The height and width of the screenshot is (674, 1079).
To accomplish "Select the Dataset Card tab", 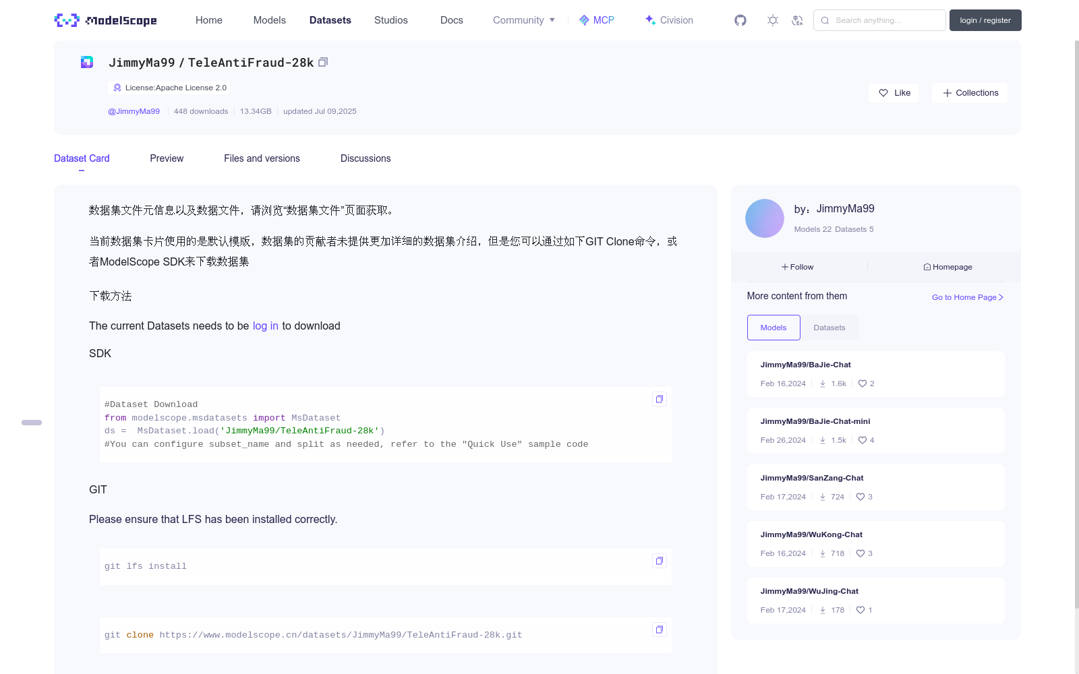I will (x=82, y=158).
